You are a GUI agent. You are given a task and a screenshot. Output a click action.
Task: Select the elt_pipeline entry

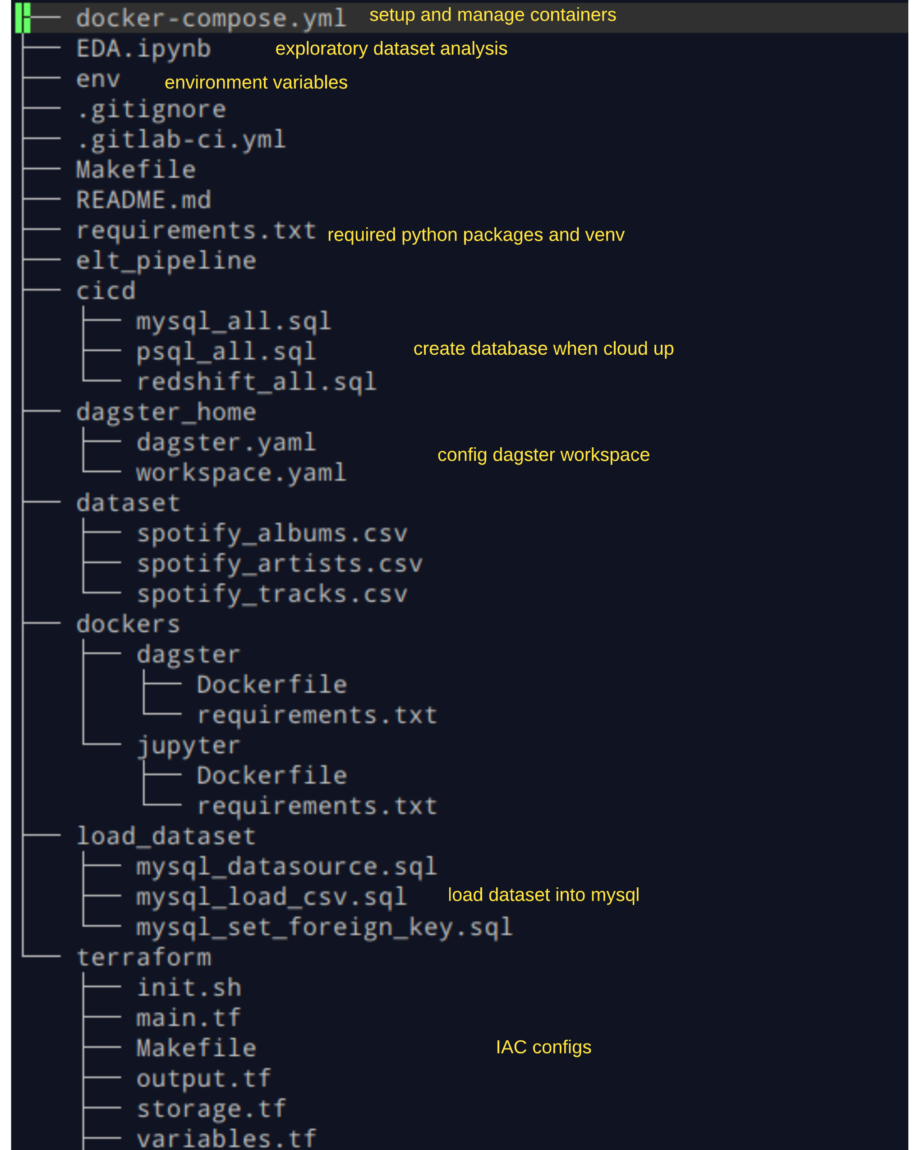click(166, 261)
